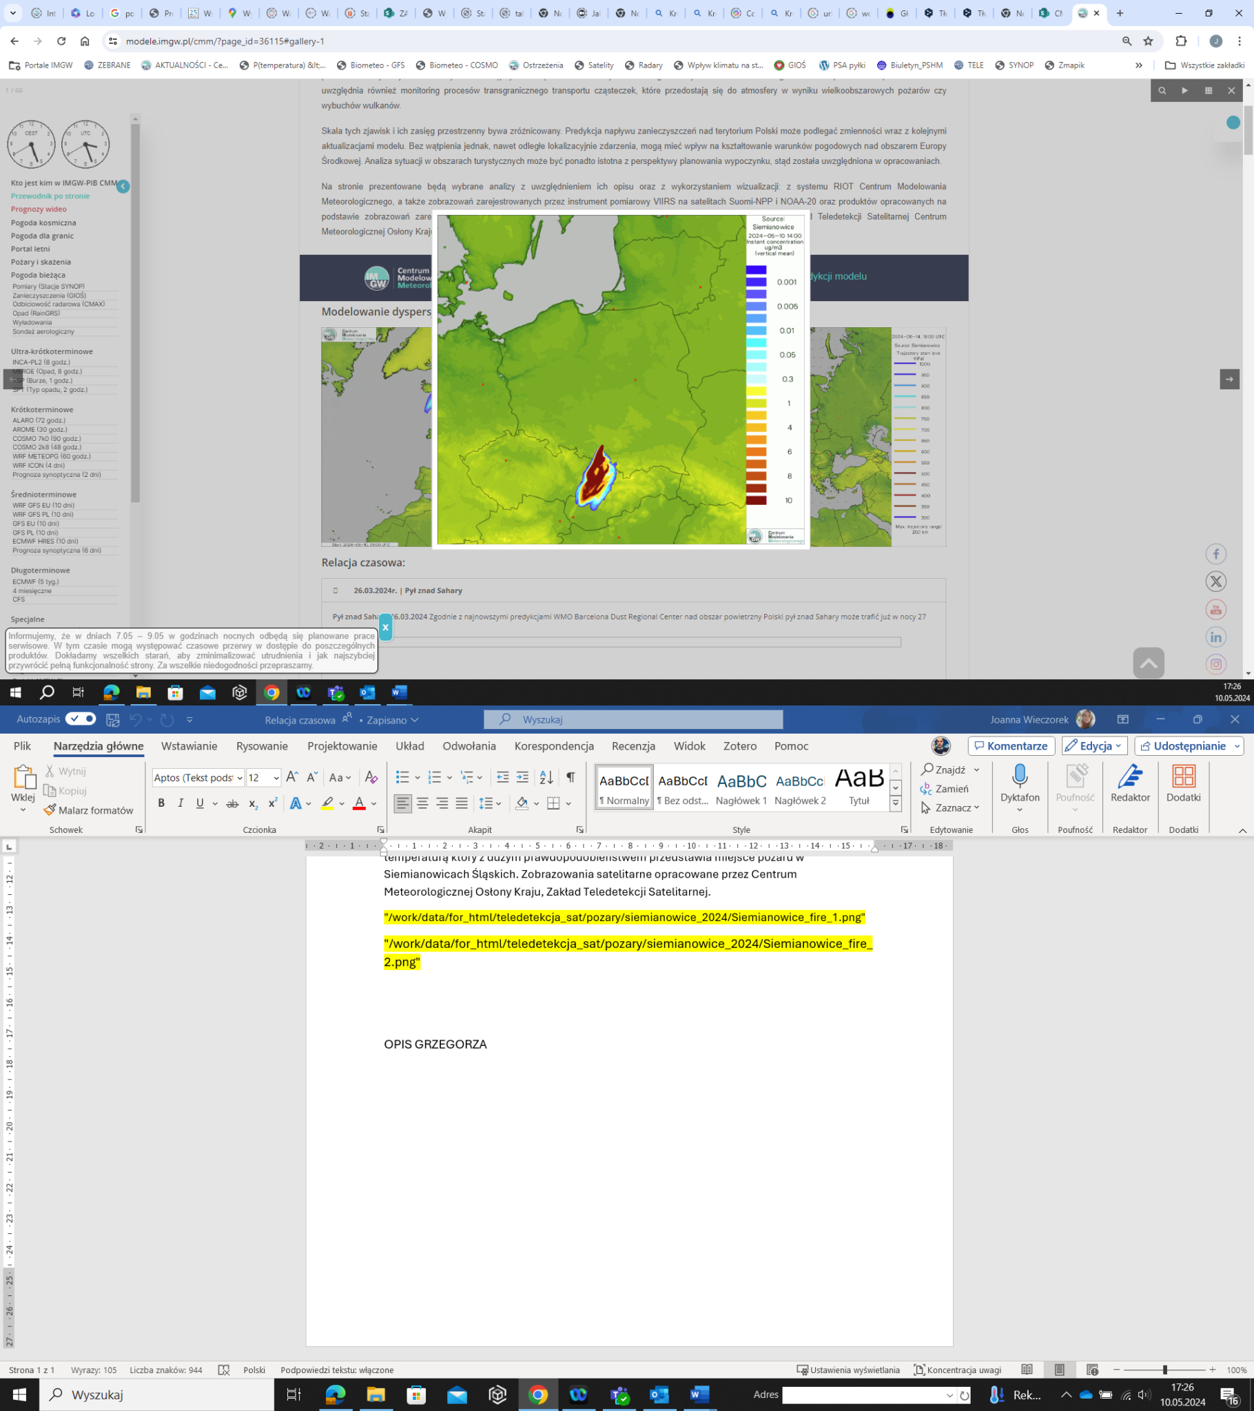Open the Redaktor editor pane
Viewport: 1254px width, 1411px height.
(x=1130, y=783)
